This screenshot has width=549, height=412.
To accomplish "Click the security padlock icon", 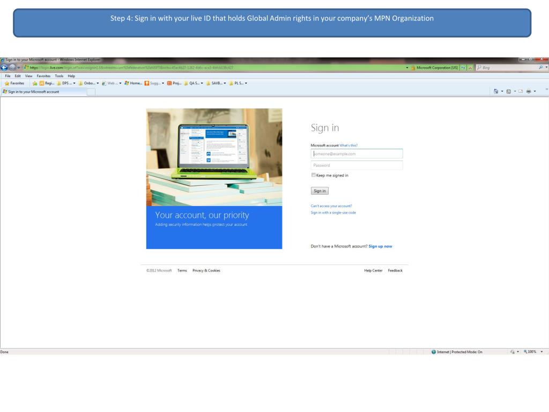I will (413, 68).
